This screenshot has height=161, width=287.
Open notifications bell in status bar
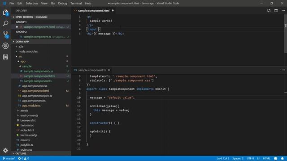pyautogui.click(x=283, y=158)
